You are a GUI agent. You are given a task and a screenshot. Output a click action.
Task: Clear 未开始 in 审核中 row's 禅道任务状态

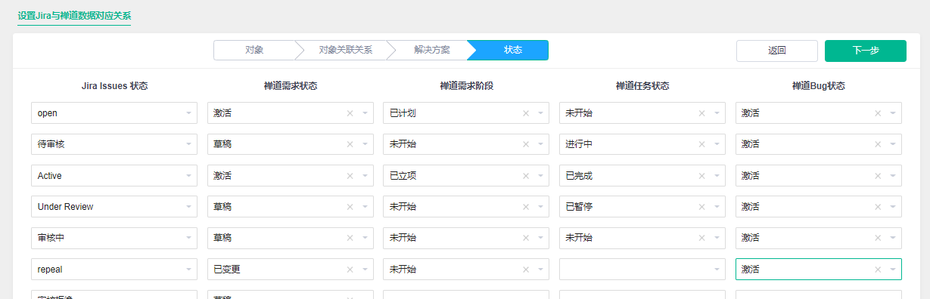[701, 238]
